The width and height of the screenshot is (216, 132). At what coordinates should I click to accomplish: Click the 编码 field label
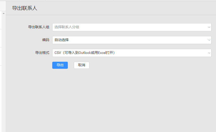(45, 40)
